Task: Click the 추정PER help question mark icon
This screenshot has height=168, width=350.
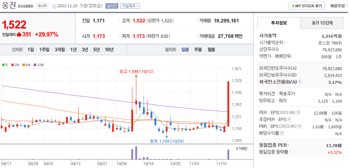Action: [289, 120]
